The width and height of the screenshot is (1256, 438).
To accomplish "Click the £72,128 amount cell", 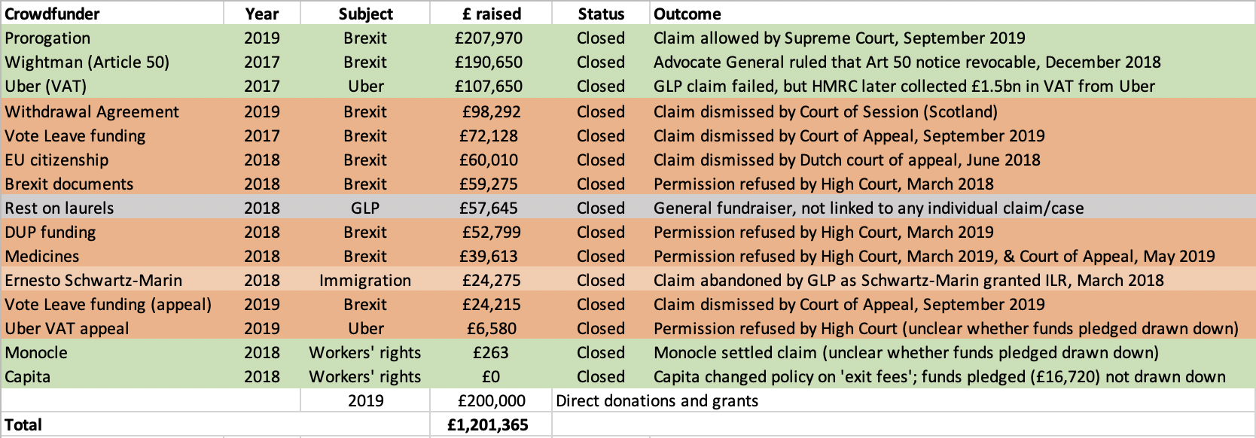I will point(489,135).
